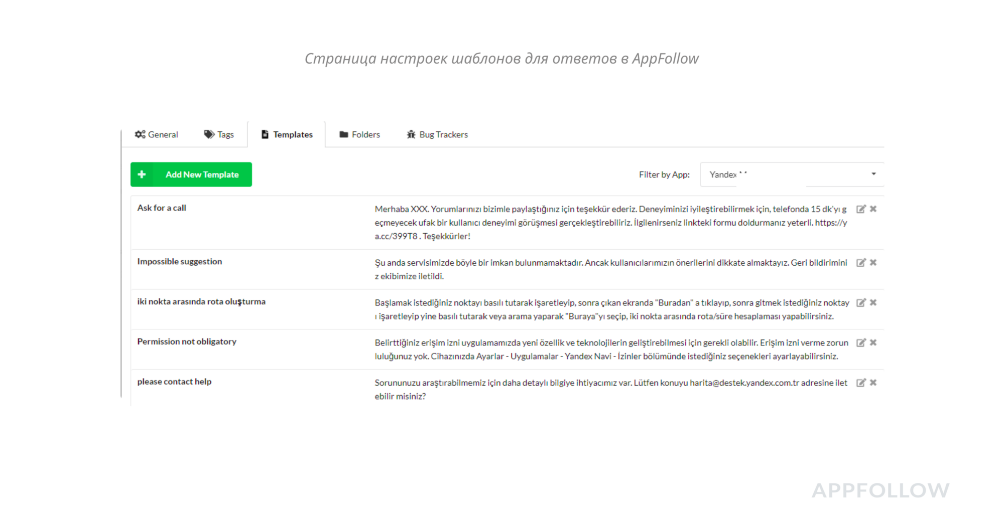Delete the "Permission not obligatory" template

pos(873,343)
